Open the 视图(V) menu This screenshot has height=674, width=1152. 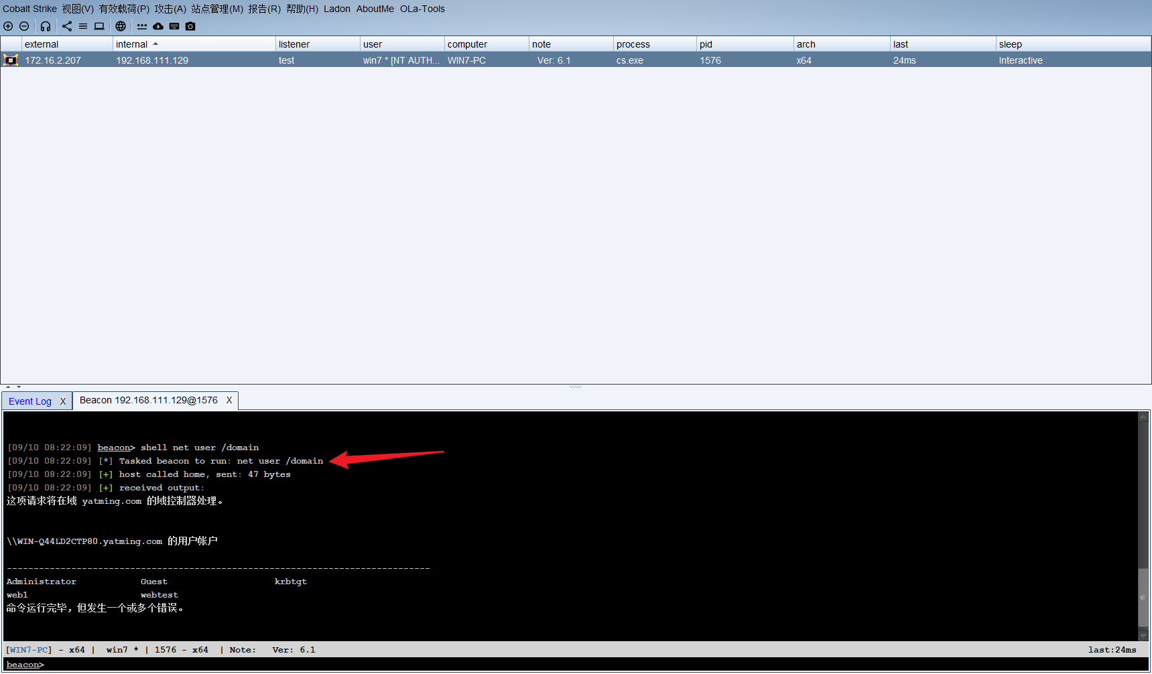coord(78,9)
